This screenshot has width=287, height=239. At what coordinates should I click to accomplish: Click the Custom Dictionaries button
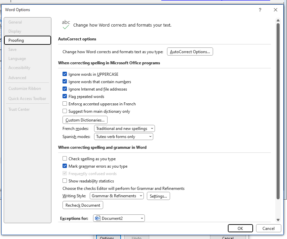[85, 120]
